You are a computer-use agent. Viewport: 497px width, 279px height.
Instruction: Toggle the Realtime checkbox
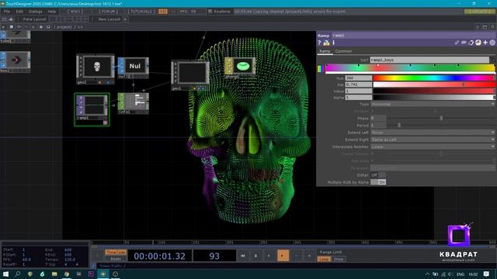(x=210, y=12)
